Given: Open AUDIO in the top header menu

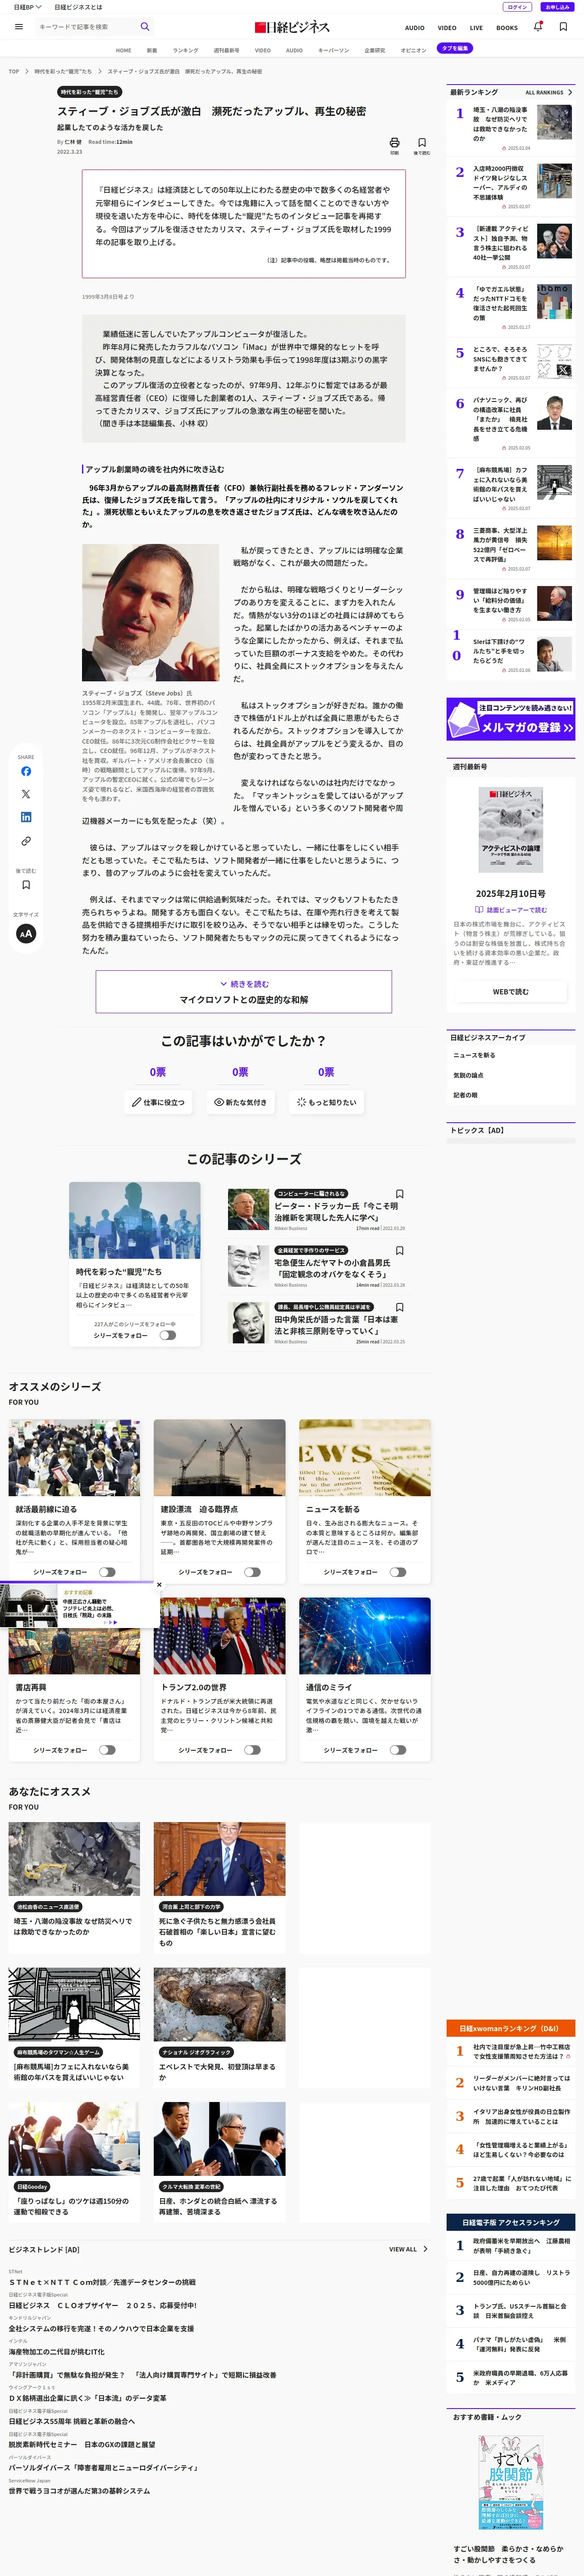Looking at the screenshot, I should click(414, 28).
